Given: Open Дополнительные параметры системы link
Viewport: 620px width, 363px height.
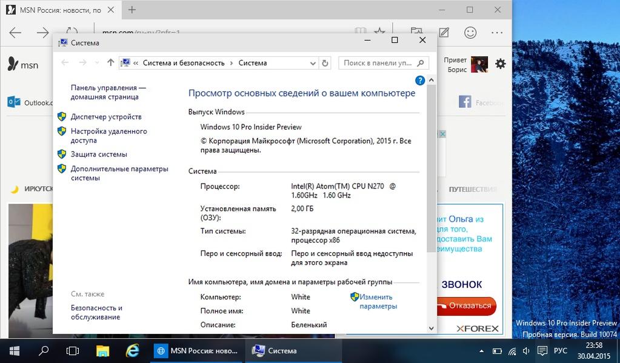Looking at the screenshot, I should click(119, 173).
